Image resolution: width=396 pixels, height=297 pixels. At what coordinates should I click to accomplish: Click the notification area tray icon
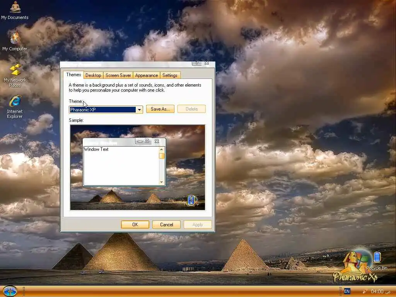click(365, 292)
